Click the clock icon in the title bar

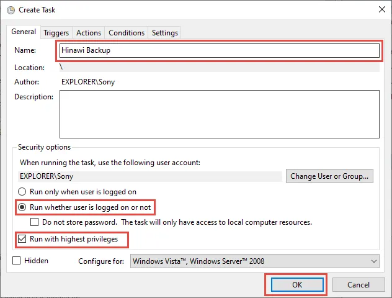point(10,10)
